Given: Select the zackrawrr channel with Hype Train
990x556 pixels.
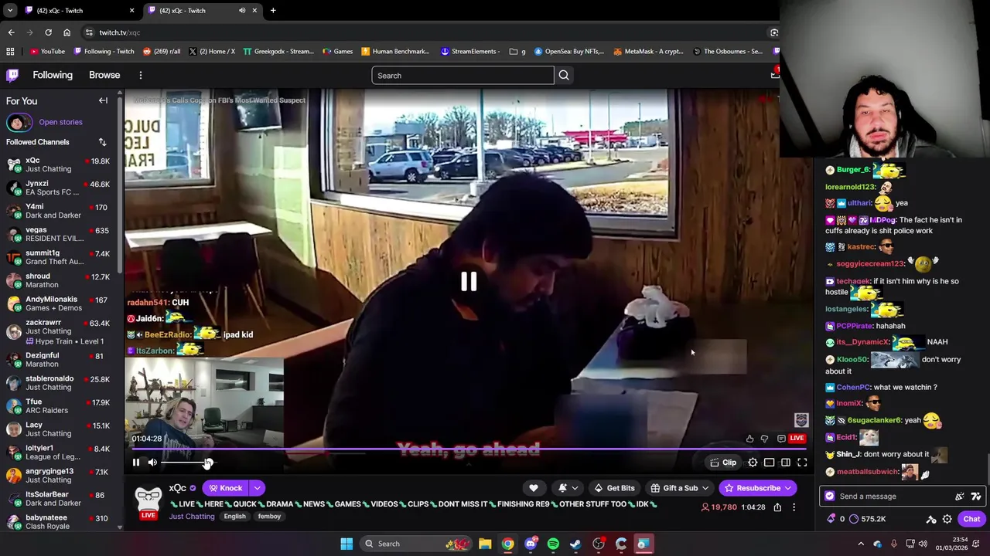Looking at the screenshot, I should [x=58, y=331].
